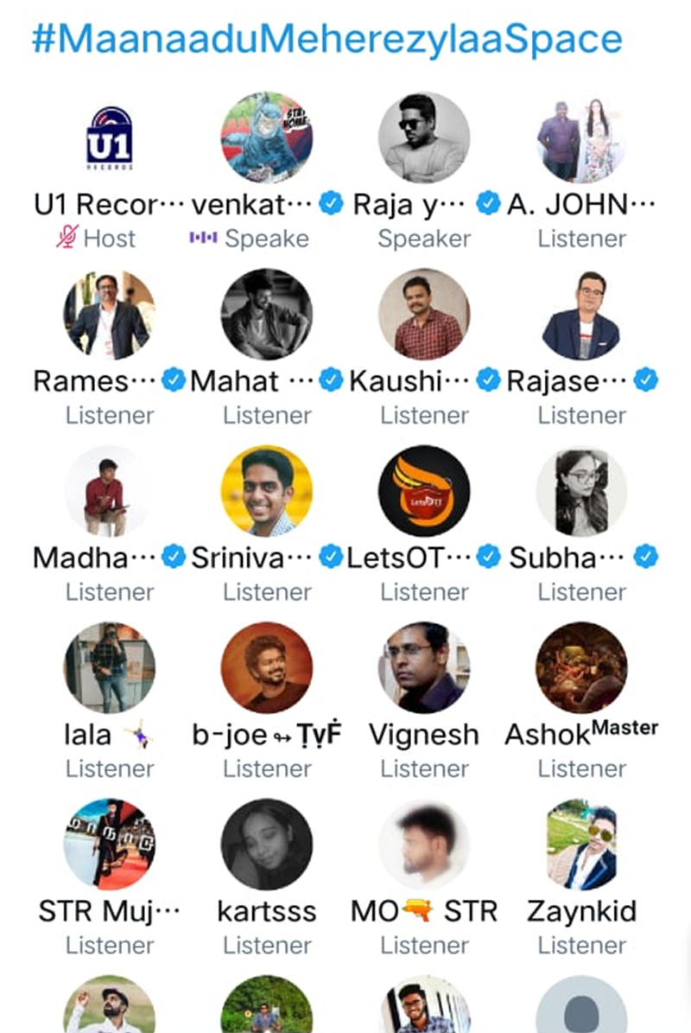The width and height of the screenshot is (691, 1033).
Task: Open Ashok Master listener avatar
Action: coord(582,667)
